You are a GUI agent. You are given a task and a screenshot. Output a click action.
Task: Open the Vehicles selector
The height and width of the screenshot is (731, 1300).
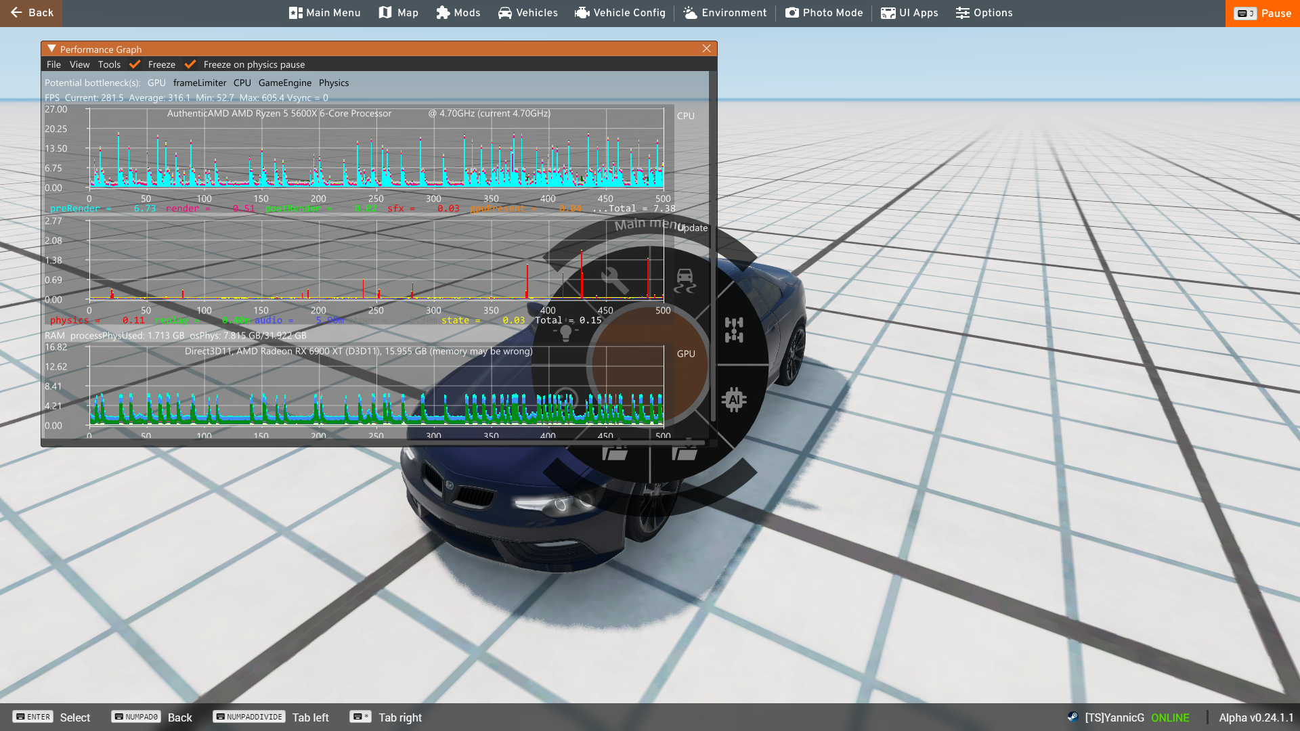(528, 13)
